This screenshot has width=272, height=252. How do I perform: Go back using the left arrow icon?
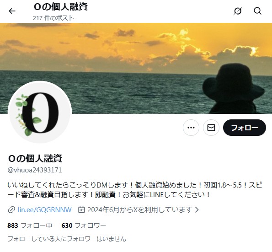(12, 11)
